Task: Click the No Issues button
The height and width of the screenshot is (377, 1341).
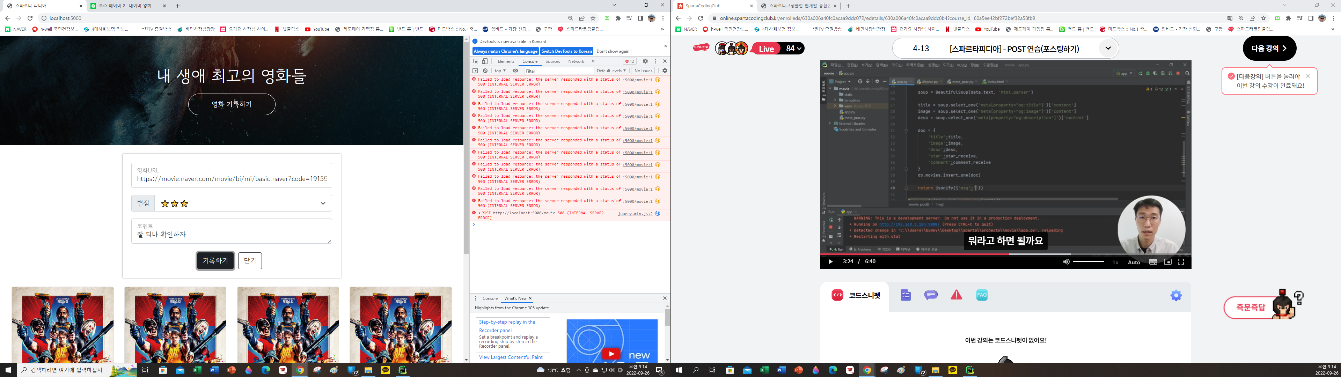Action: coord(643,71)
